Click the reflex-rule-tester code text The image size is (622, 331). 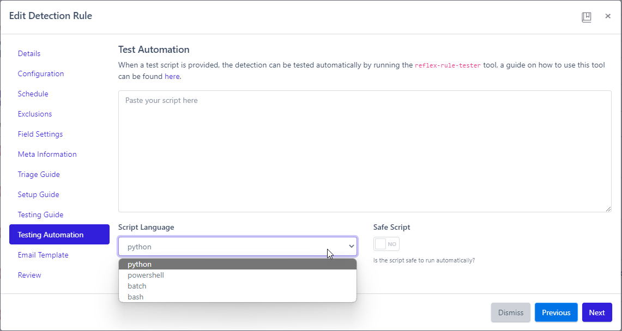pos(448,65)
